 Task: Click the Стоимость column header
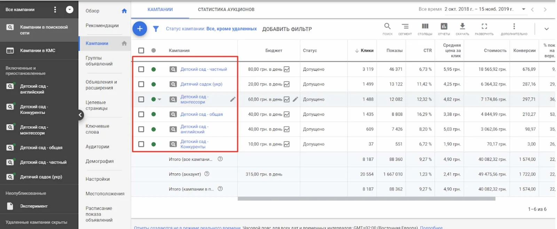[x=495, y=50]
